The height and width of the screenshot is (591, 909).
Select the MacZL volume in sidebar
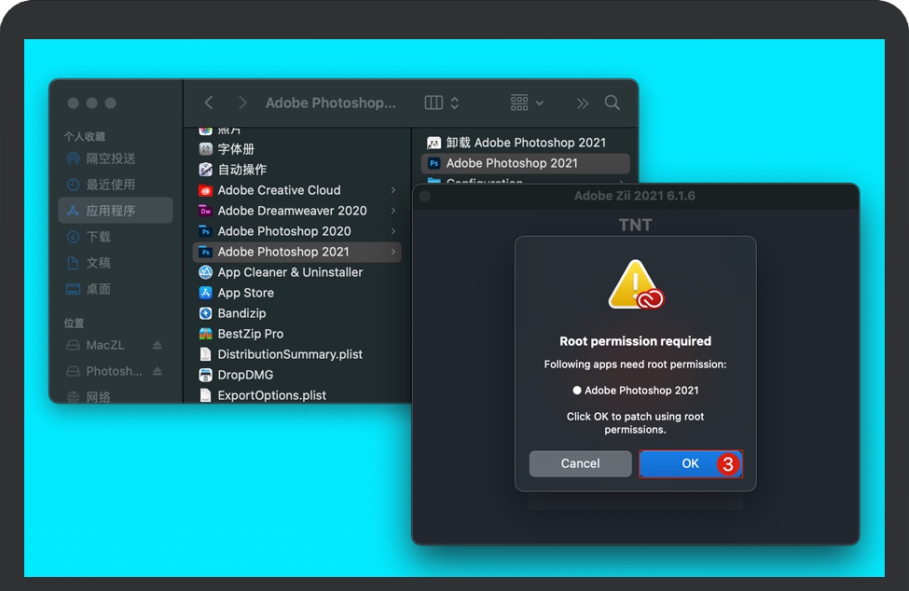[x=105, y=345]
